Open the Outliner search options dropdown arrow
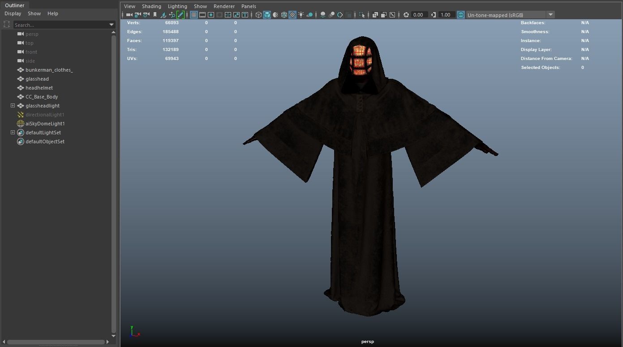 [112, 25]
